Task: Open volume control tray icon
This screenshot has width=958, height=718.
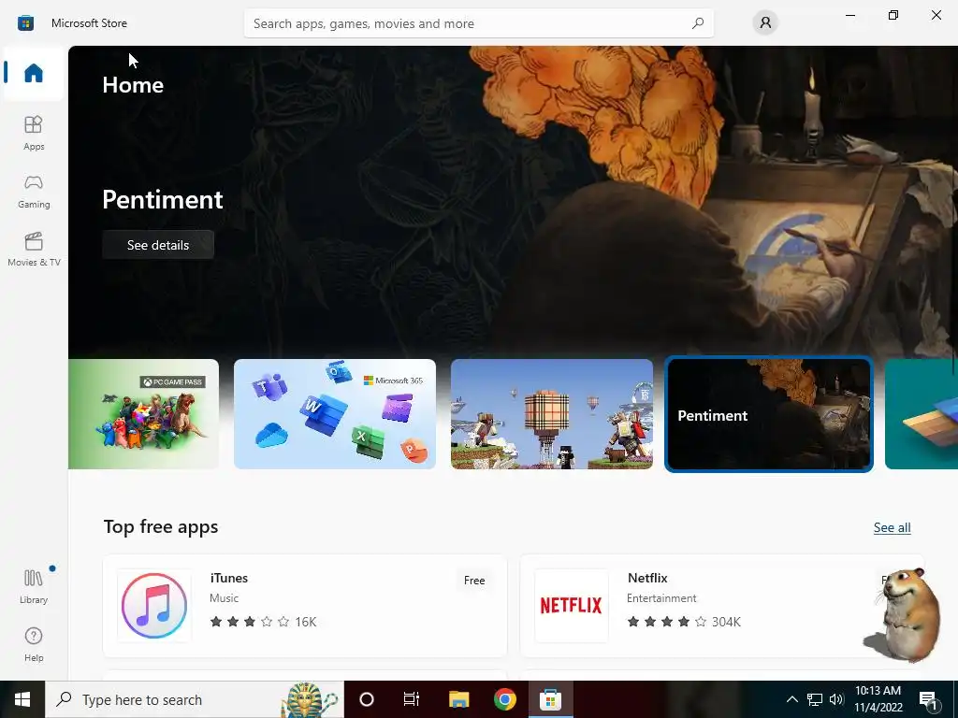Action: pos(836,699)
